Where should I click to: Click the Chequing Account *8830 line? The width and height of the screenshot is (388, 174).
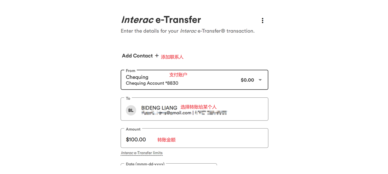coord(152,83)
